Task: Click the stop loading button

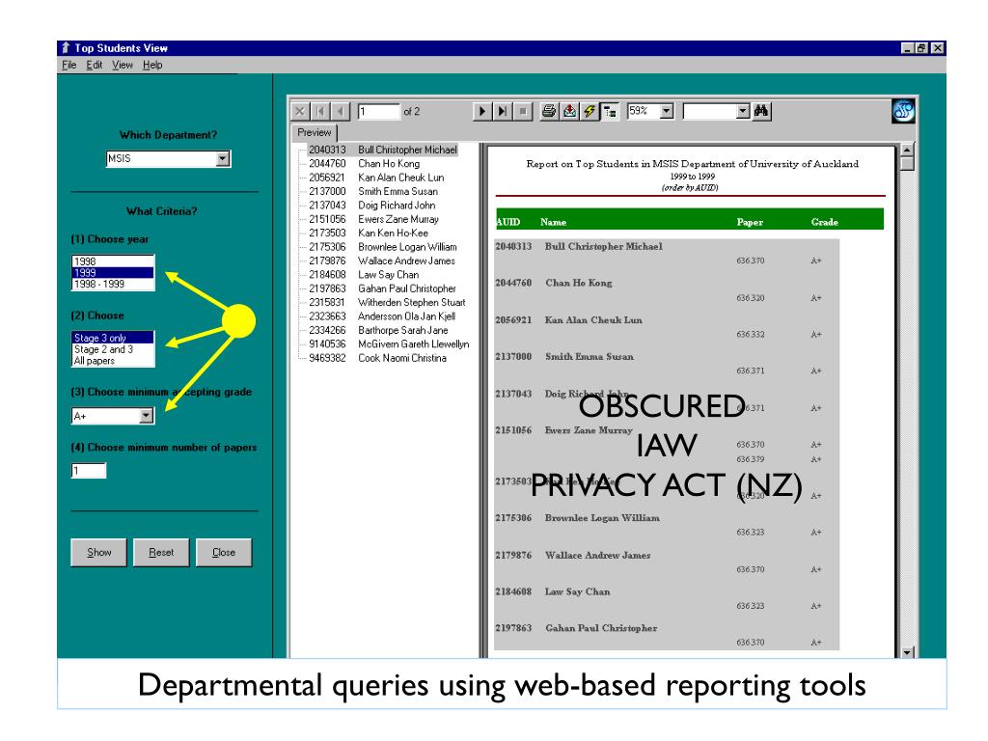Action: pyautogui.click(x=522, y=112)
